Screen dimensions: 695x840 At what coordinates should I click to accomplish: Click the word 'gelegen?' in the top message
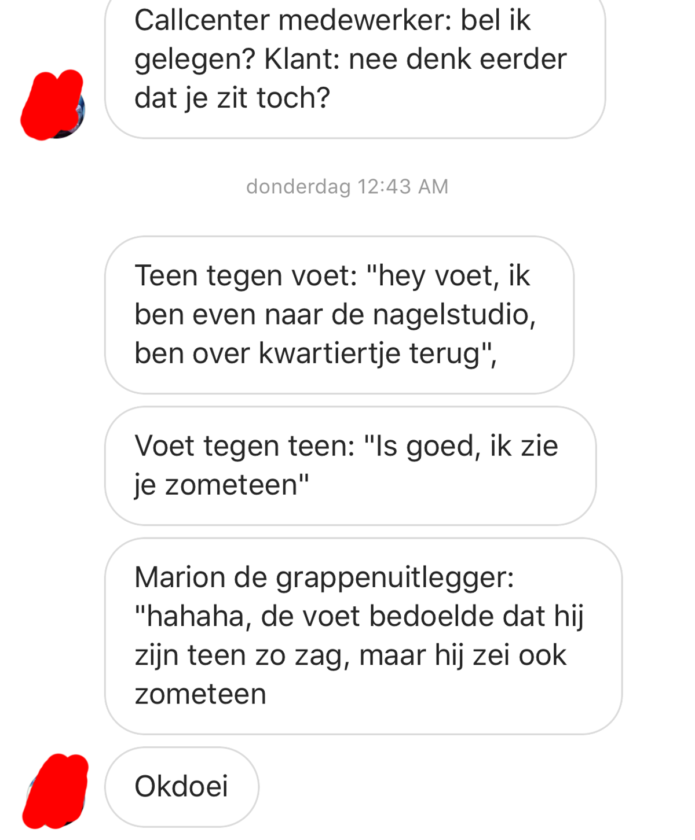coord(195,60)
